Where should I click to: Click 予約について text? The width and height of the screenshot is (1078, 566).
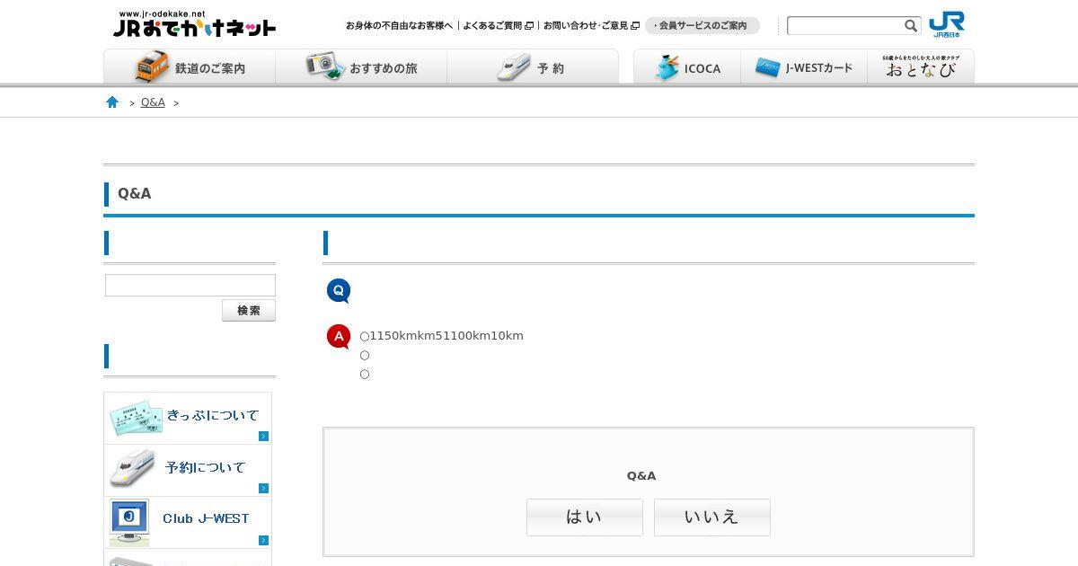(206, 467)
